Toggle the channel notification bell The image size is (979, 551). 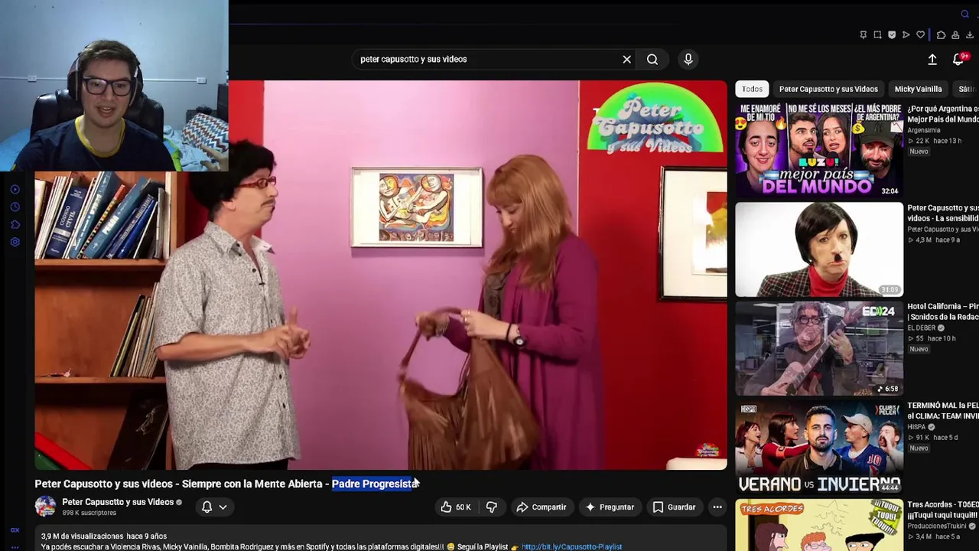pos(207,507)
